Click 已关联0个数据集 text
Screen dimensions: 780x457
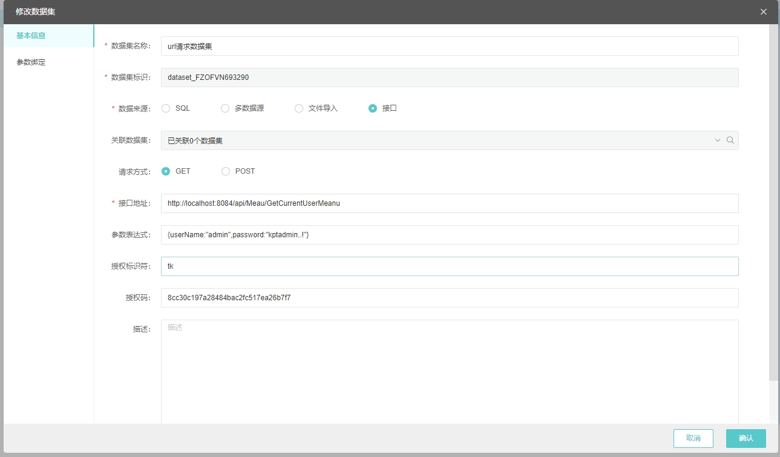[195, 140]
